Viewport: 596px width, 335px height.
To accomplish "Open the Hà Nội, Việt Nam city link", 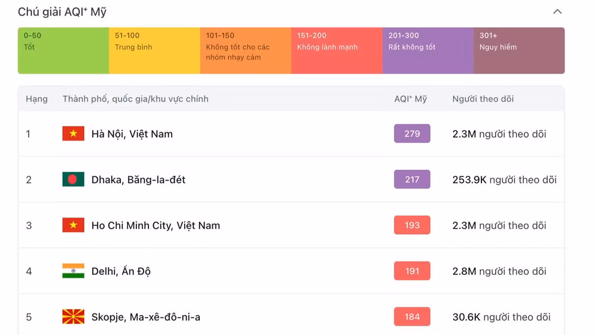I will coord(132,134).
